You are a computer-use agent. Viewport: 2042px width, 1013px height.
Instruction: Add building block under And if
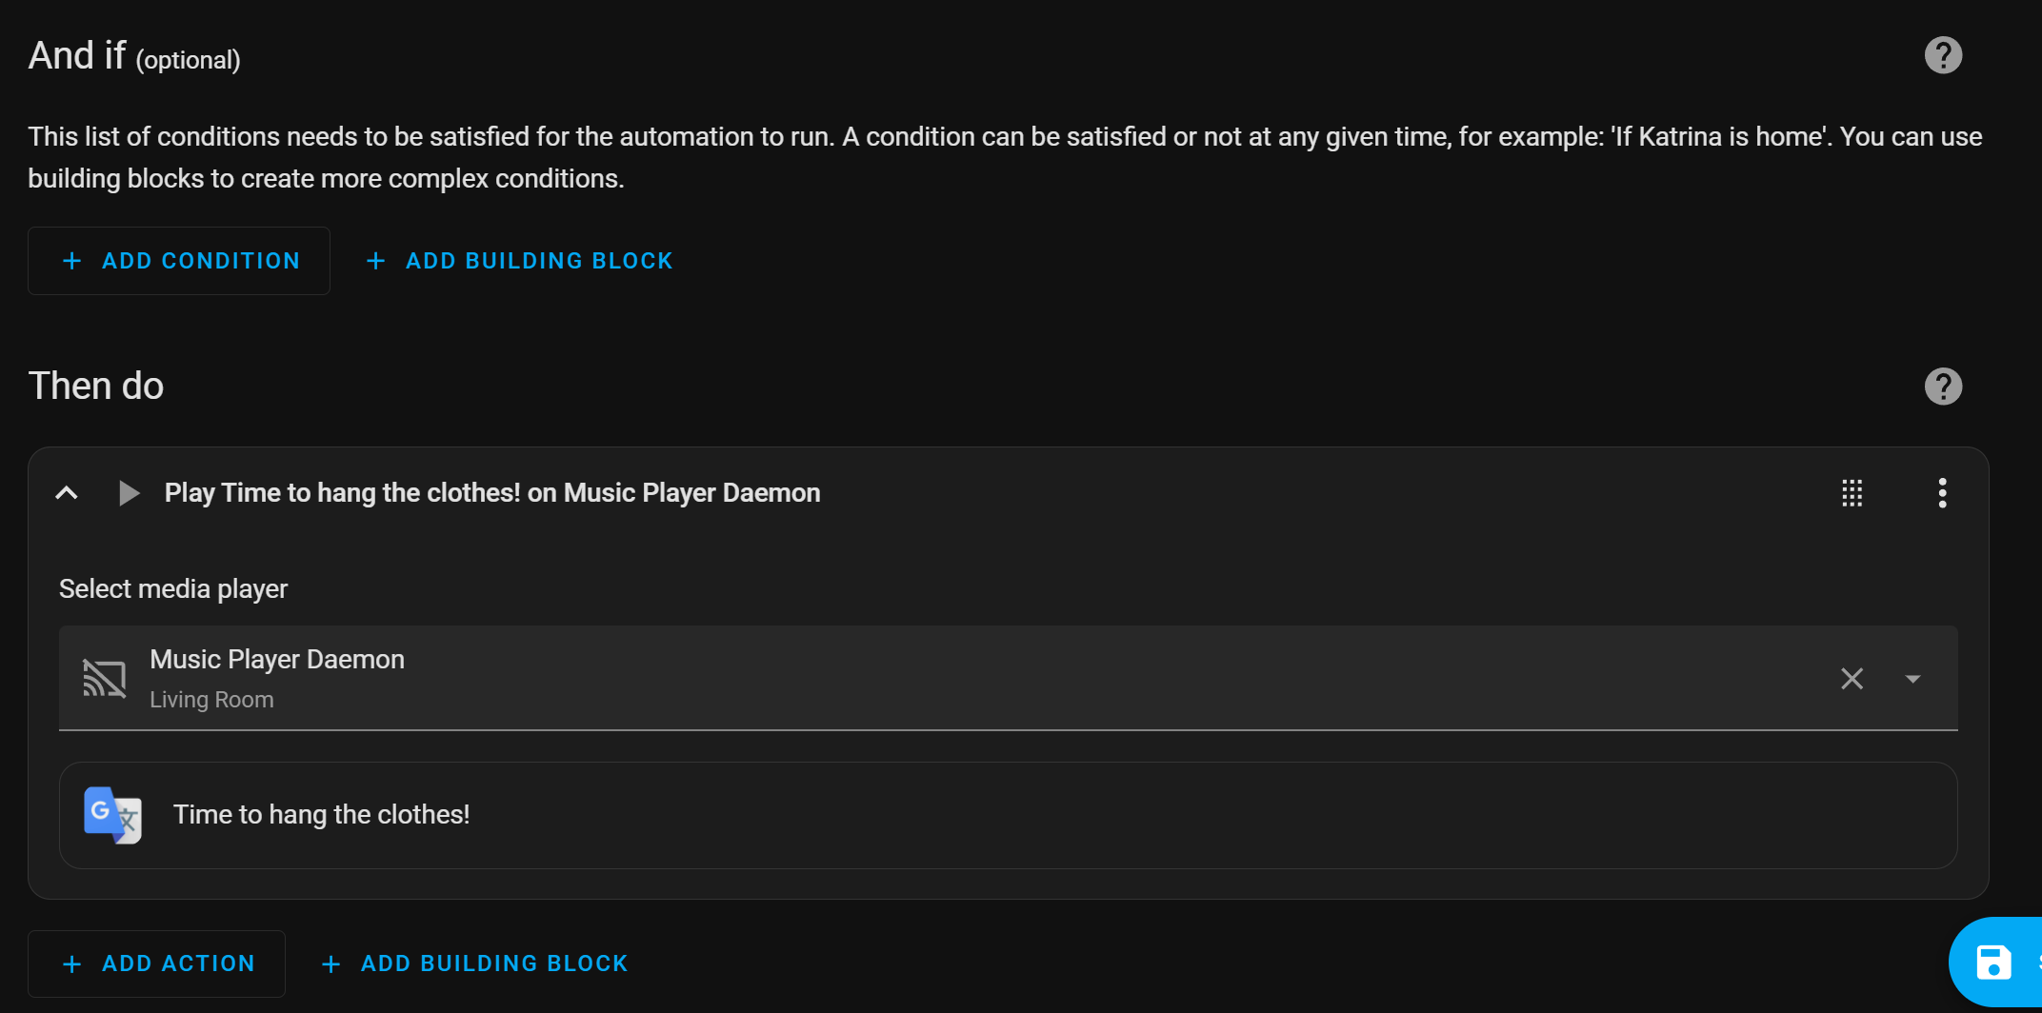[520, 261]
